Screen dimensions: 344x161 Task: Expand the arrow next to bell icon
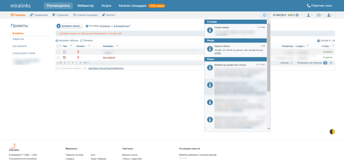pos(268,15)
